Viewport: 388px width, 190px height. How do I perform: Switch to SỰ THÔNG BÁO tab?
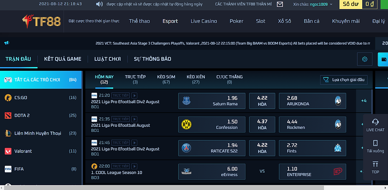[x=152, y=59]
